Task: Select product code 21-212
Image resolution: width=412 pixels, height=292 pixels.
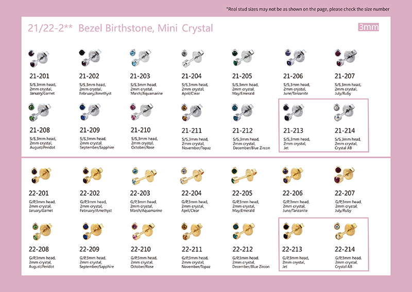Action: click(243, 130)
